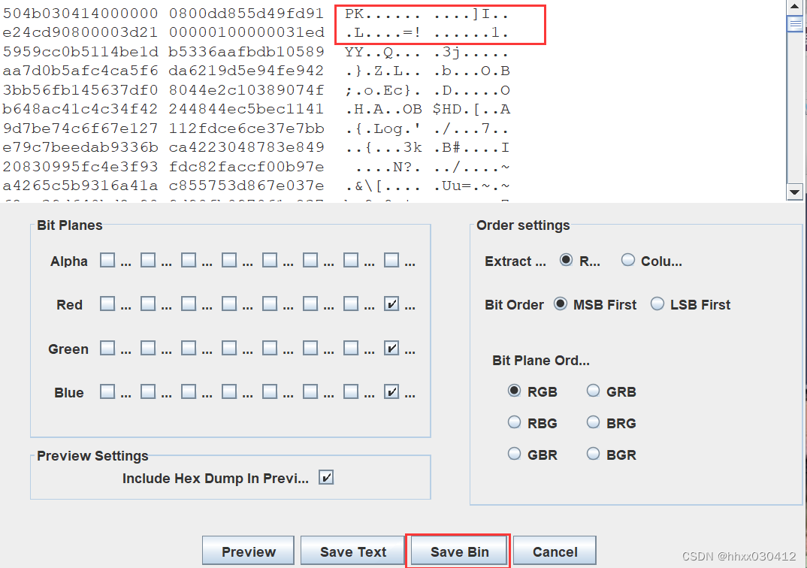The height and width of the screenshot is (568, 807).
Task: Enable the Alpha bit 7 checkbox
Action: pyautogui.click(x=107, y=260)
